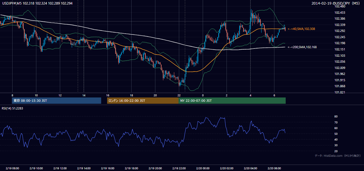Click the HistData.com data source credit
This screenshot has width=364, height=171.
click(x=338, y=156)
